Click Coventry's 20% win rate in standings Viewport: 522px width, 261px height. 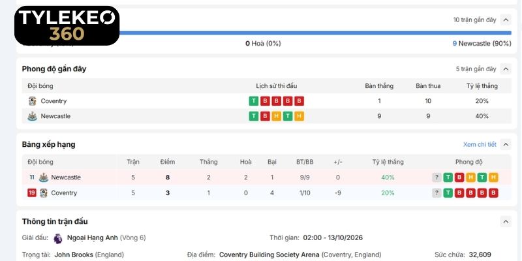click(388, 192)
